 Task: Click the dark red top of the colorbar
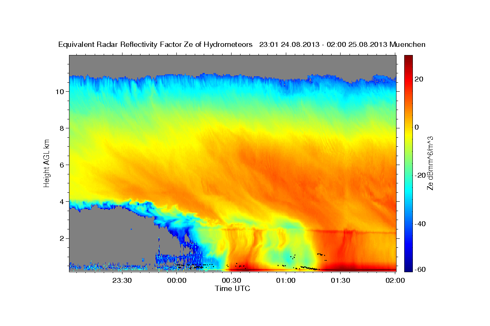pyautogui.click(x=408, y=59)
